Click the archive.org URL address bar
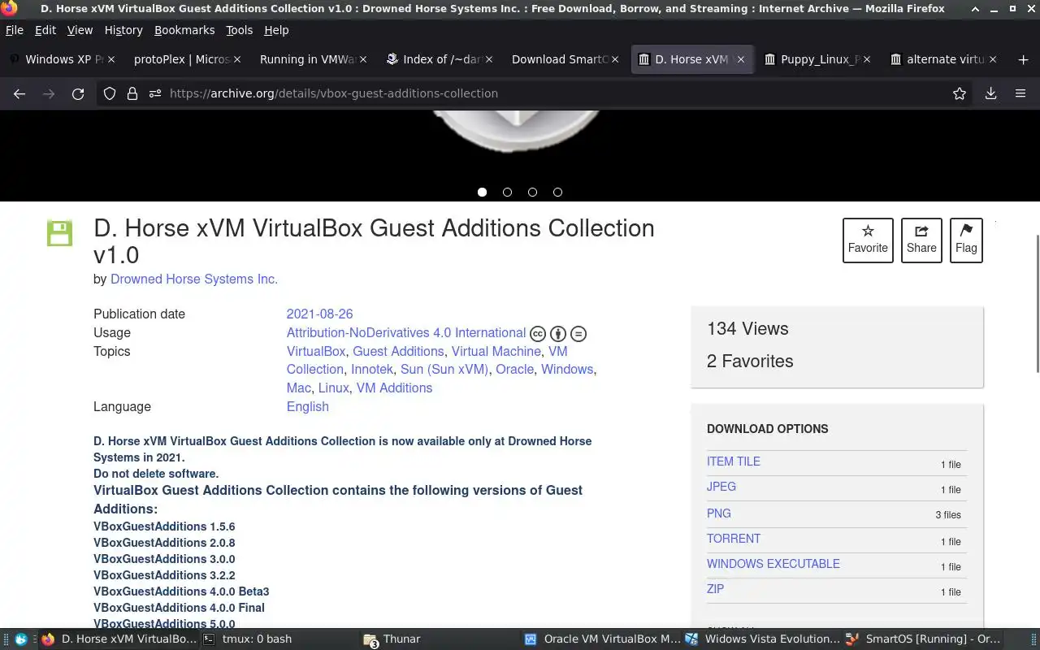 536,93
